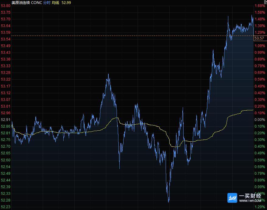Click the 53.28 price axis label
Screen dimensions: 267x210
coord(5,73)
